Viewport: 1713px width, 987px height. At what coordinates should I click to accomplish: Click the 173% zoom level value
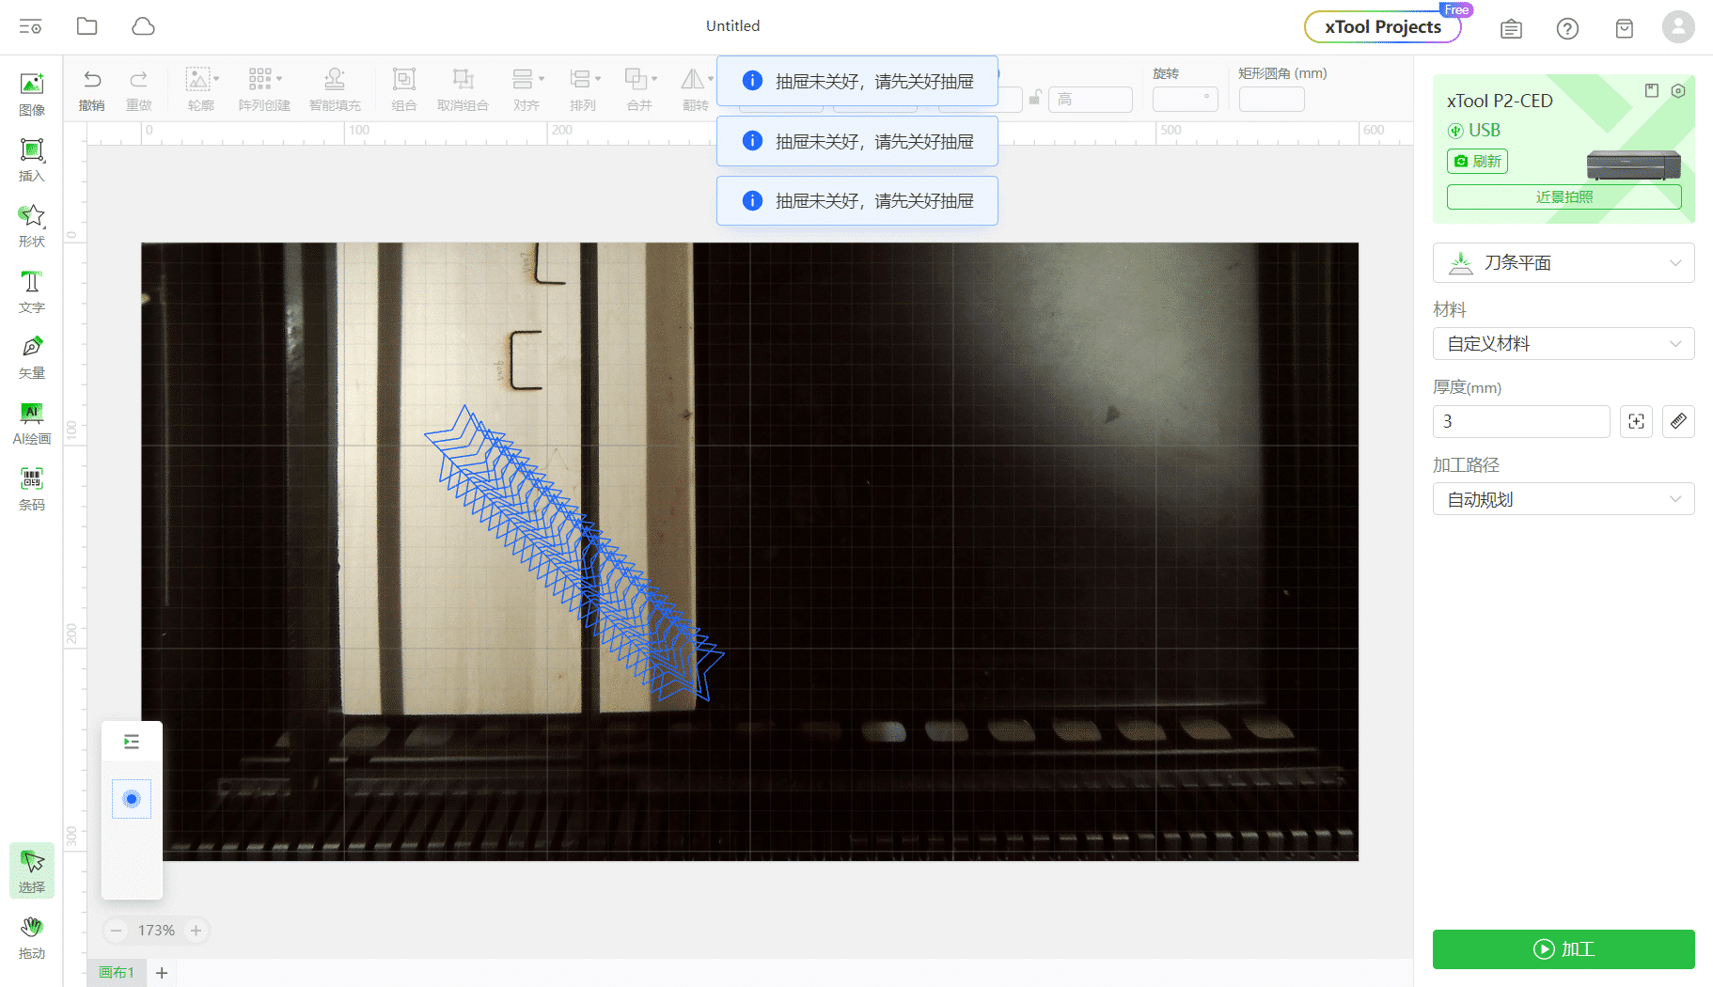pos(156,931)
